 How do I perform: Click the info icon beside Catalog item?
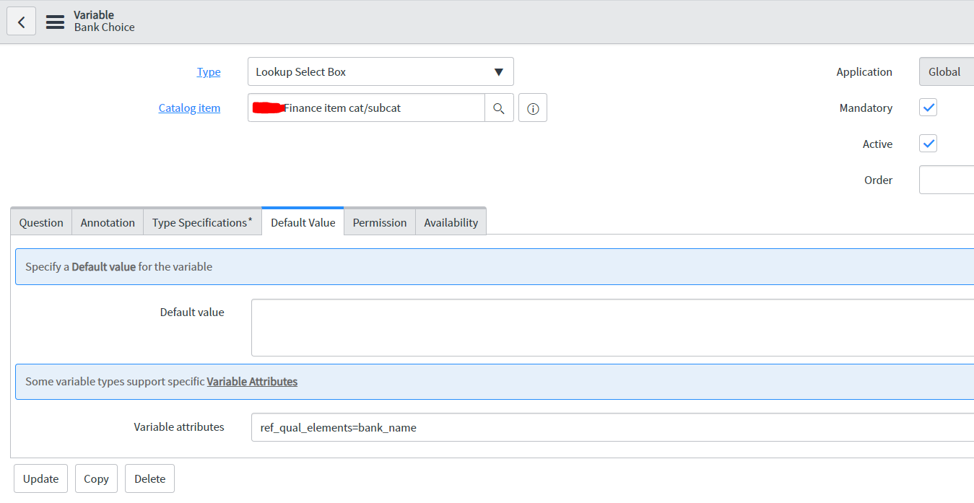point(532,108)
